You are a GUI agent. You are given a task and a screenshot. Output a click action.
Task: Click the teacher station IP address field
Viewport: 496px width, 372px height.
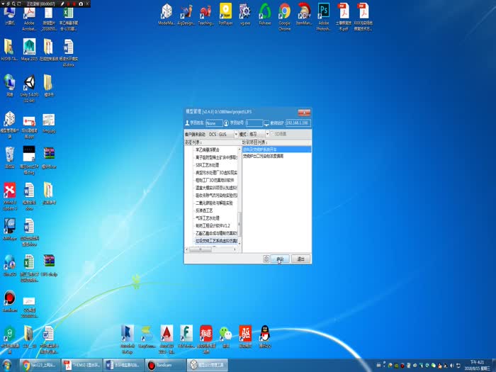pyautogui.click(x=297, y=123)
